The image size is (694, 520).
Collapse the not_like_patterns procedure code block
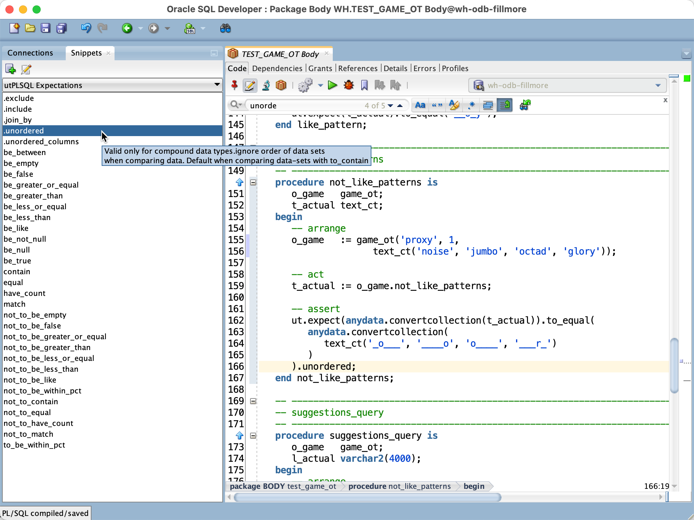pos(253,182)
